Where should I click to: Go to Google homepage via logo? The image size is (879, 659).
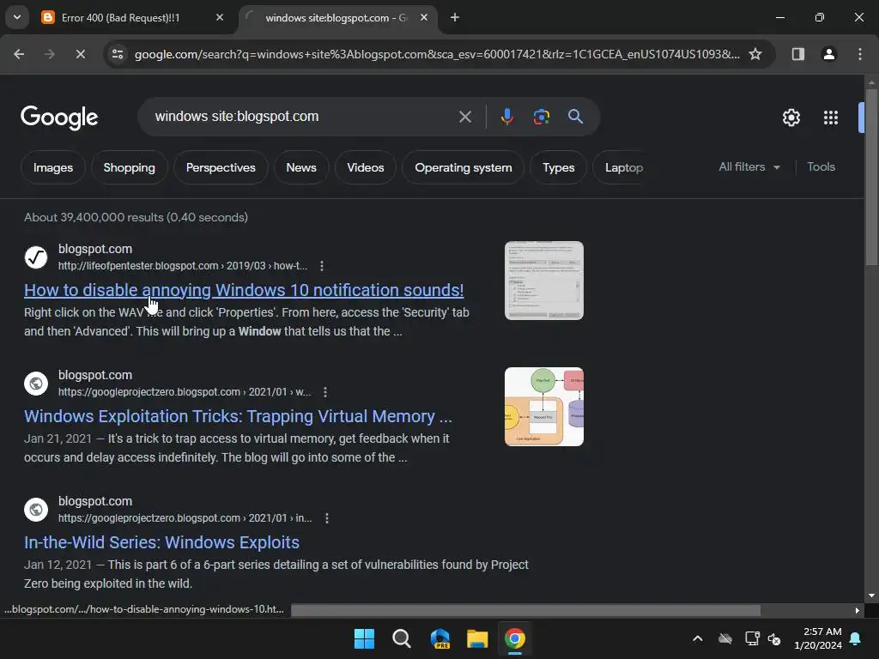coord(59,117)
